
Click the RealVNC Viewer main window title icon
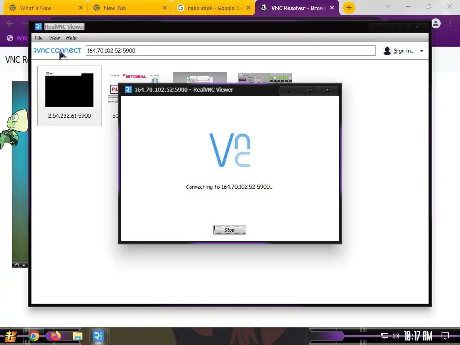(x=39, y=27)
